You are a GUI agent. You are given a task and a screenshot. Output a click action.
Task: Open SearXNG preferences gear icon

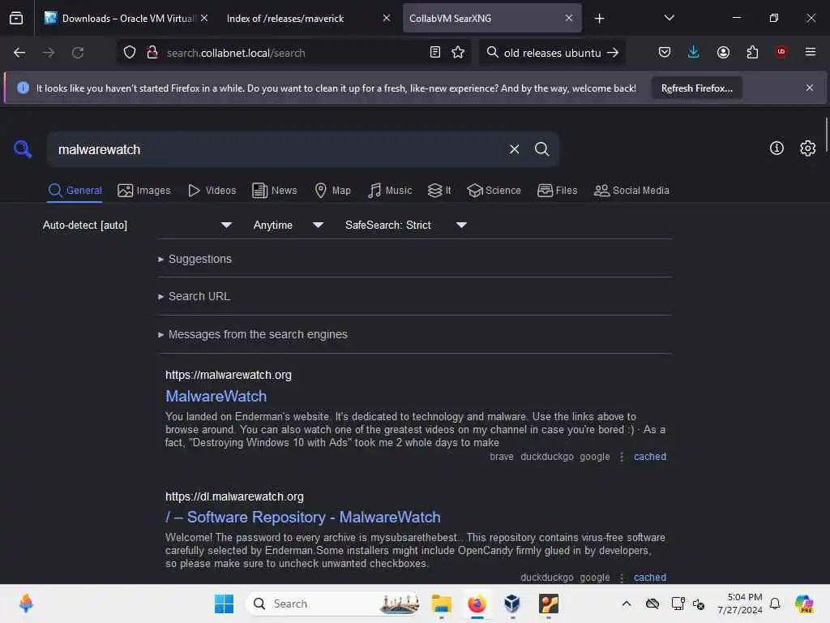point(808,148)
